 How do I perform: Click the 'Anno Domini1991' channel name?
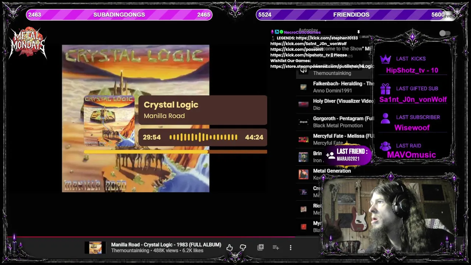(x=332, y=91)
